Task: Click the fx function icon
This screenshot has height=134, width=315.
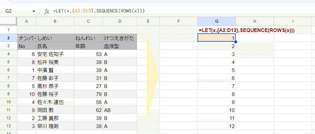Action: coord(47,11)
